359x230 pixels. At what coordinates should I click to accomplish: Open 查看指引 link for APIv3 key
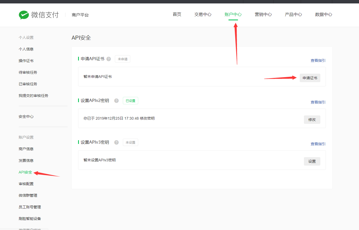click(x=318, y=144)
